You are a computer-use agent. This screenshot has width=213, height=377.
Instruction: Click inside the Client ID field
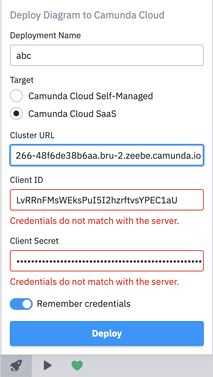(x=106, y=200)
